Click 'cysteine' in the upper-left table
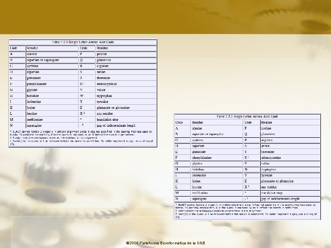 click(x=33, y=66)
